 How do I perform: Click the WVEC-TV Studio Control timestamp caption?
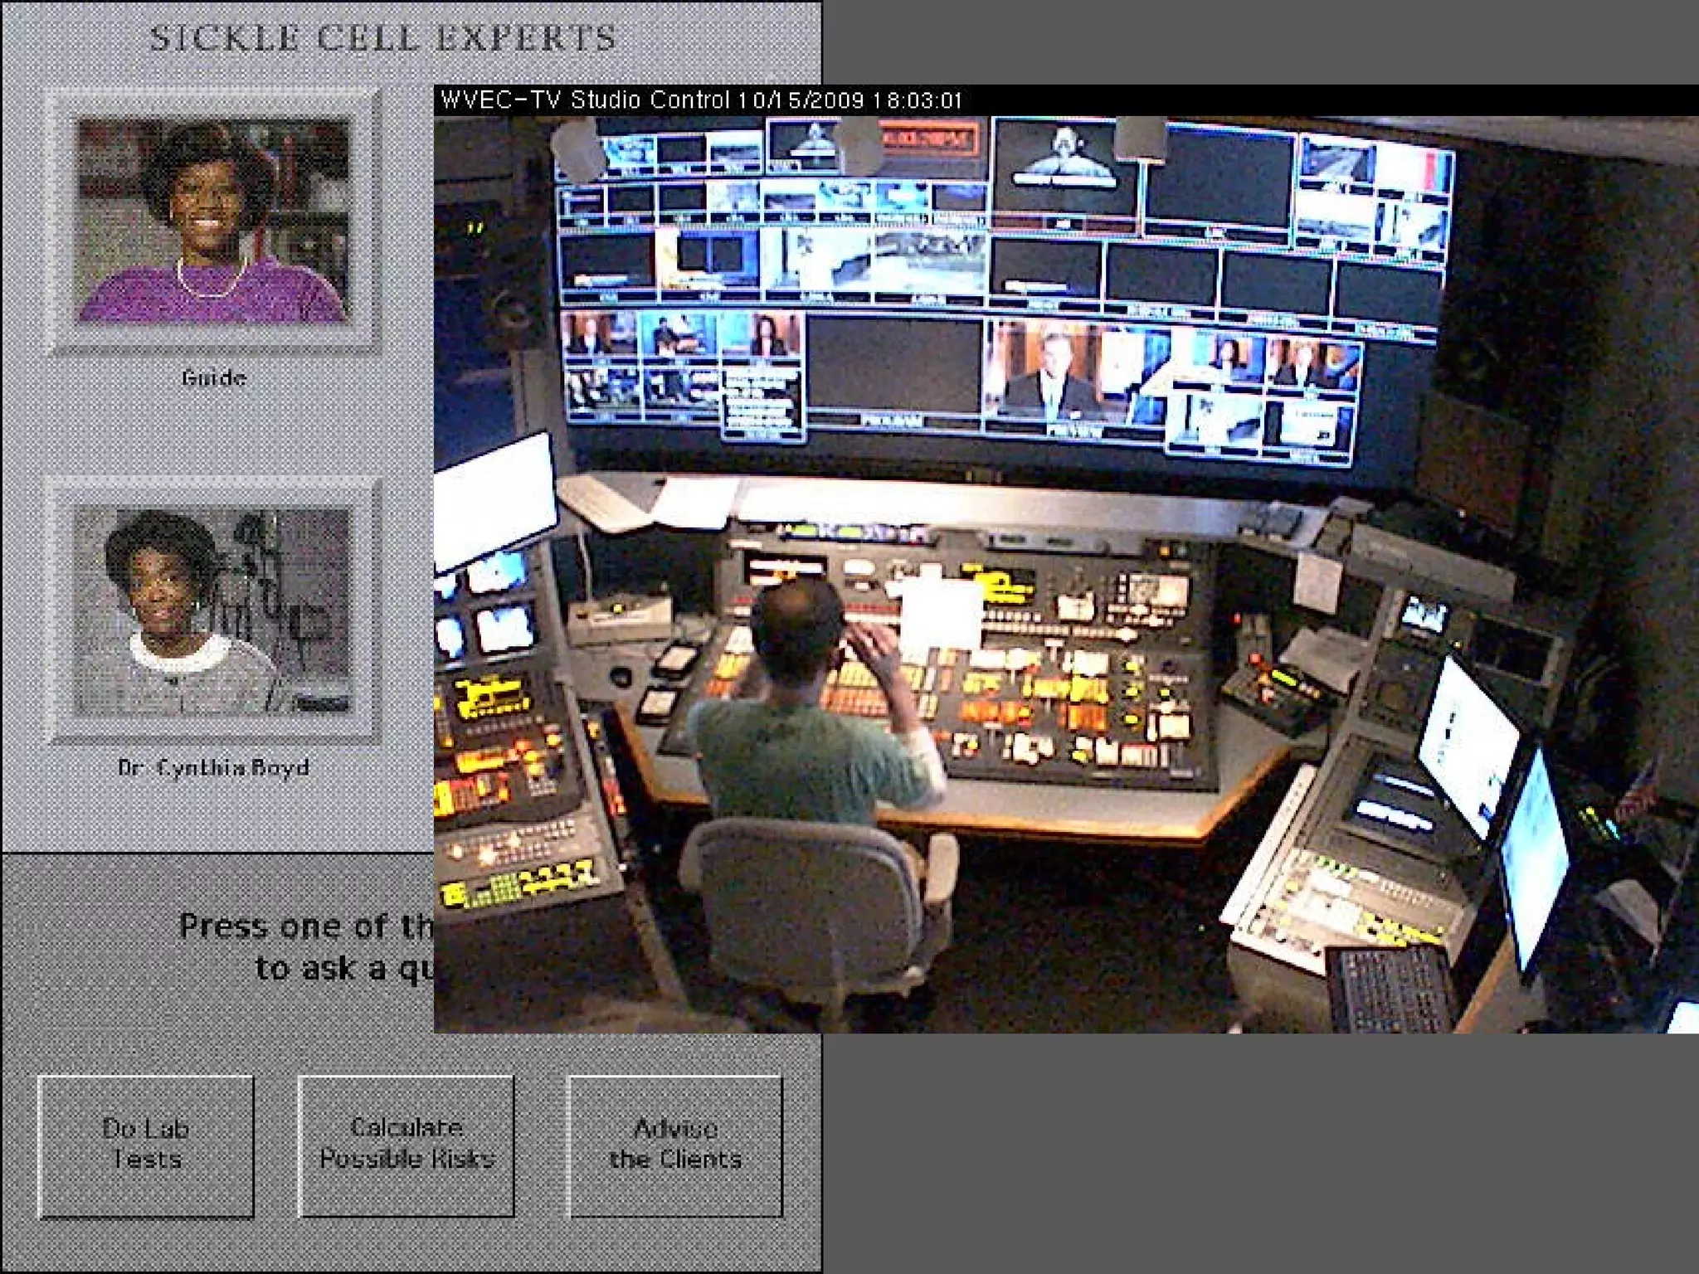(701, 100)
